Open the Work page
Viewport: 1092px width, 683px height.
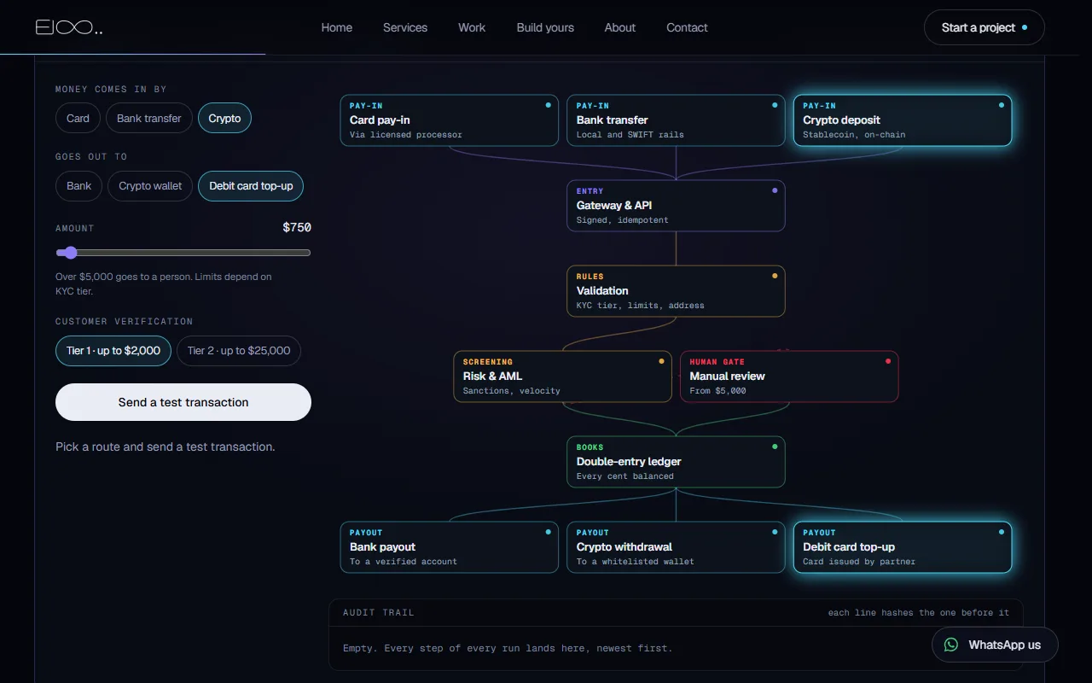click(x=472, y=27)
